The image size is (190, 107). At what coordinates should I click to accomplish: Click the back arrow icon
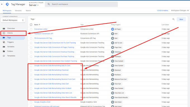2,4
